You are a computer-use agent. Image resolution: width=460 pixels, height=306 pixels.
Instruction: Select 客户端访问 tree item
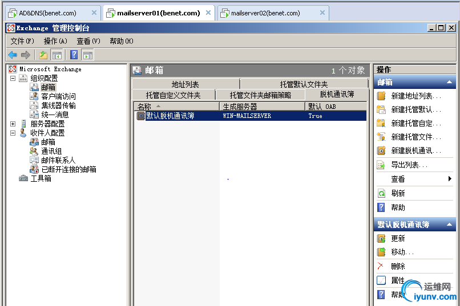click(x=58, y=96)
